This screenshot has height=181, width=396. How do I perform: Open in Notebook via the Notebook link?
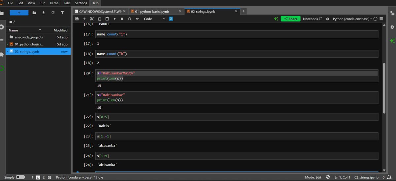pos(313,19)
